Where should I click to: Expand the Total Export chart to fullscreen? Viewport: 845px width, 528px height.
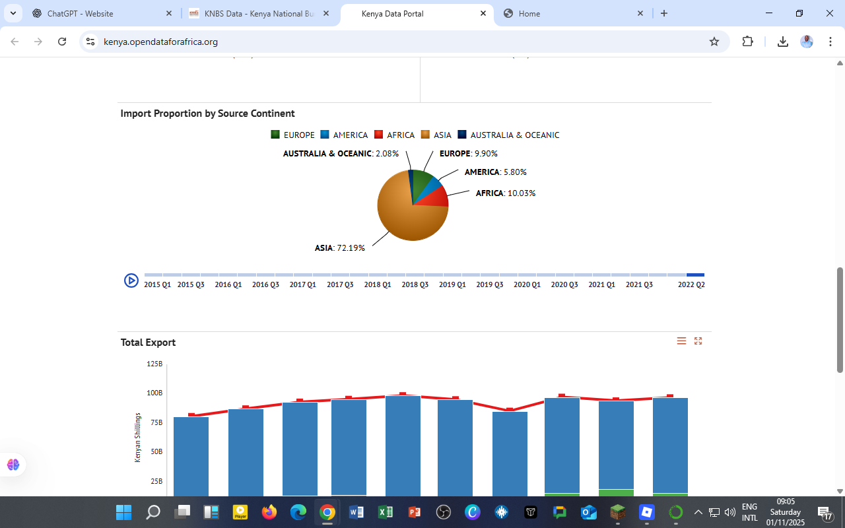point(698,341)
